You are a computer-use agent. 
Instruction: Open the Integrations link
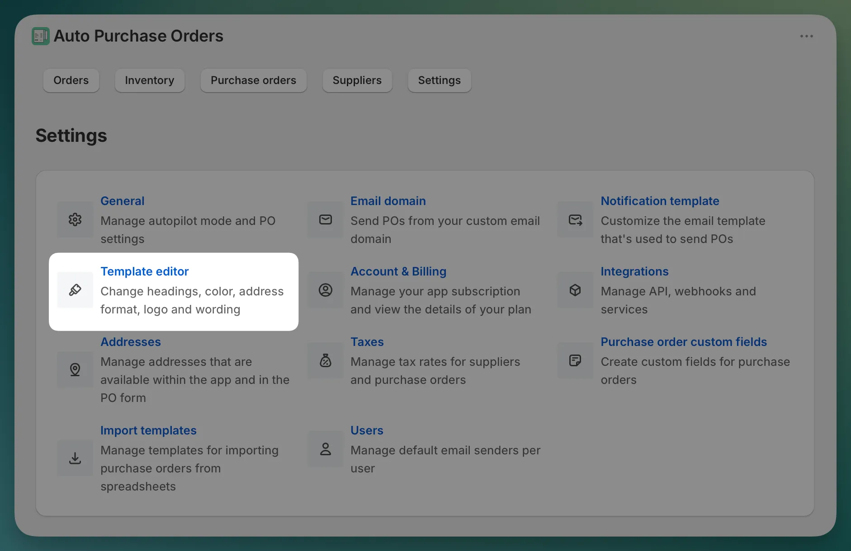coord(634,271)
